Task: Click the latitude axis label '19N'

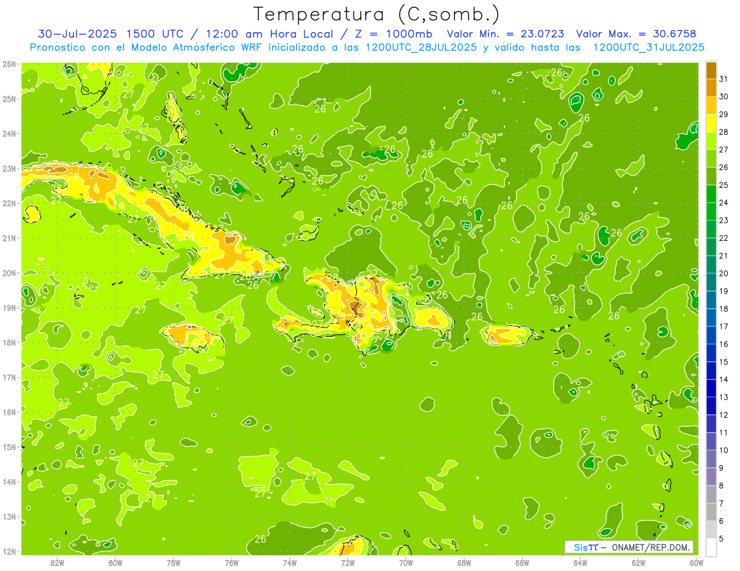Action: pos(9,307)
